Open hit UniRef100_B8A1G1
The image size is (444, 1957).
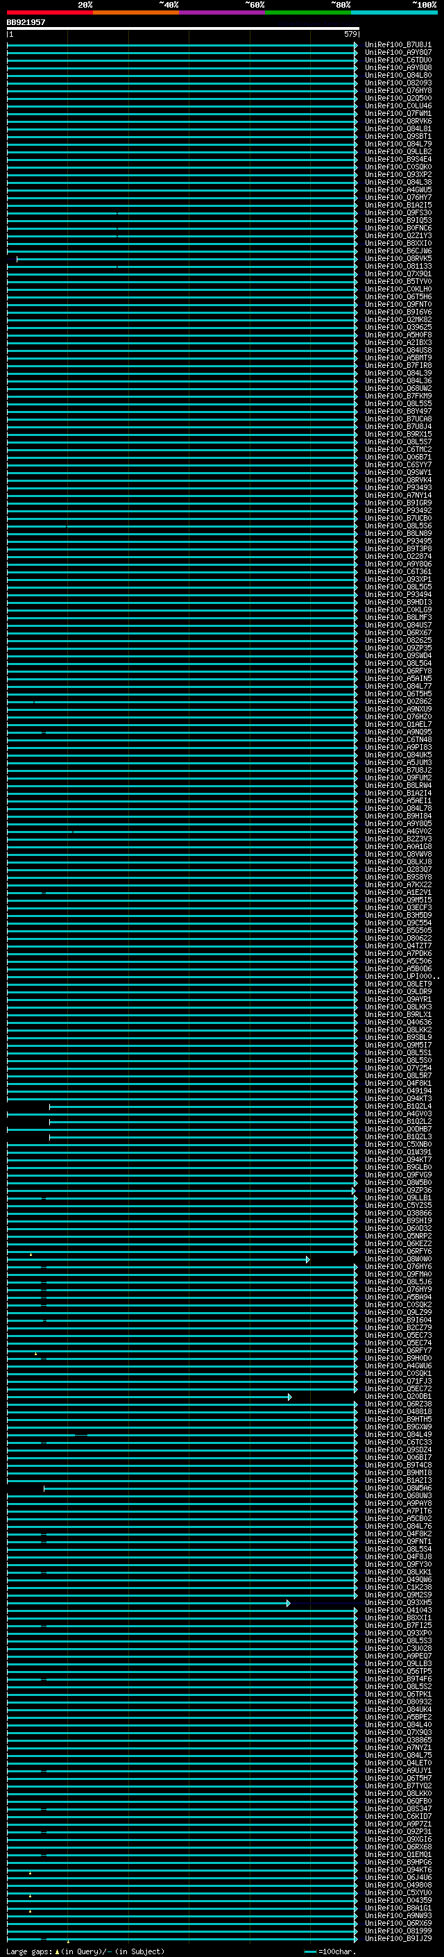(x=398, y=1908)
